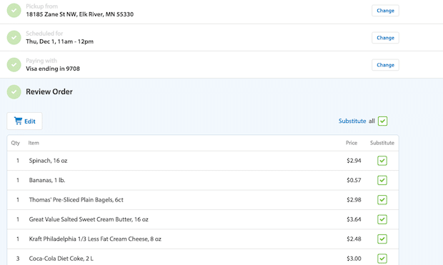The width and height of the screenshot is (443, 265).
Task: Select the Spinach, 16 oz item row
Action: coord(203,161)
